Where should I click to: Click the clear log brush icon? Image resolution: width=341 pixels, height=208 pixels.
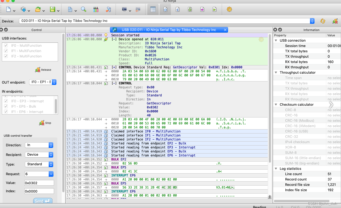[108, 9]
